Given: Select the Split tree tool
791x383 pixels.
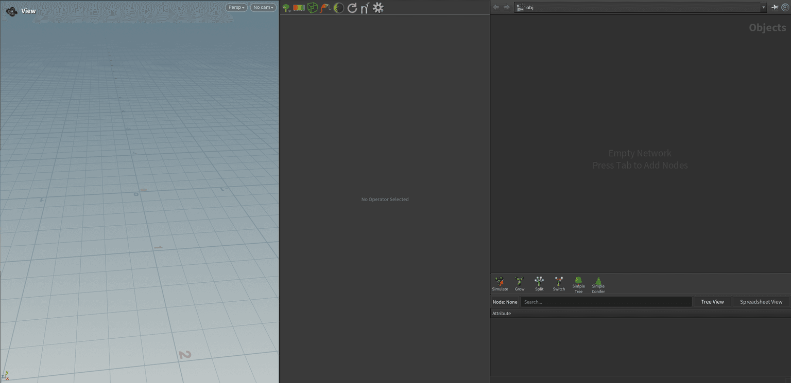Looking at the screenshot, I should (539, 284).
